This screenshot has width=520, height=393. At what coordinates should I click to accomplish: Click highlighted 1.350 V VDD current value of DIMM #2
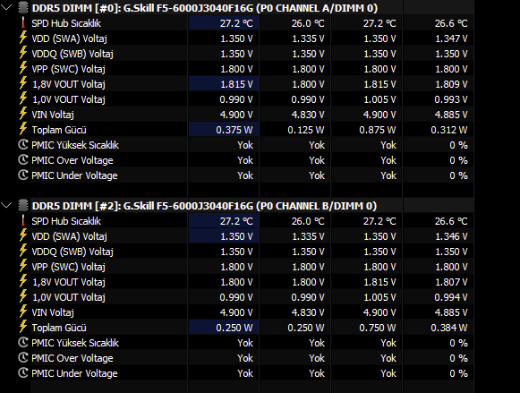pos(236,236)
